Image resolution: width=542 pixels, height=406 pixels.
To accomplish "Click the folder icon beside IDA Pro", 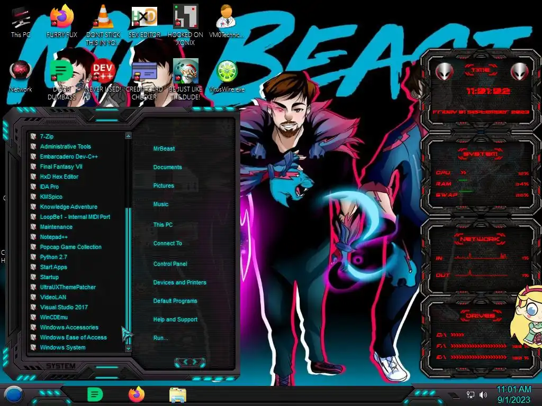I will tap(33, 187).
